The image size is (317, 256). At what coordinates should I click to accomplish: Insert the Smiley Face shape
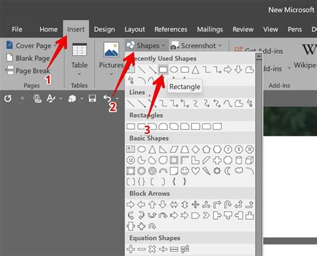185,171
